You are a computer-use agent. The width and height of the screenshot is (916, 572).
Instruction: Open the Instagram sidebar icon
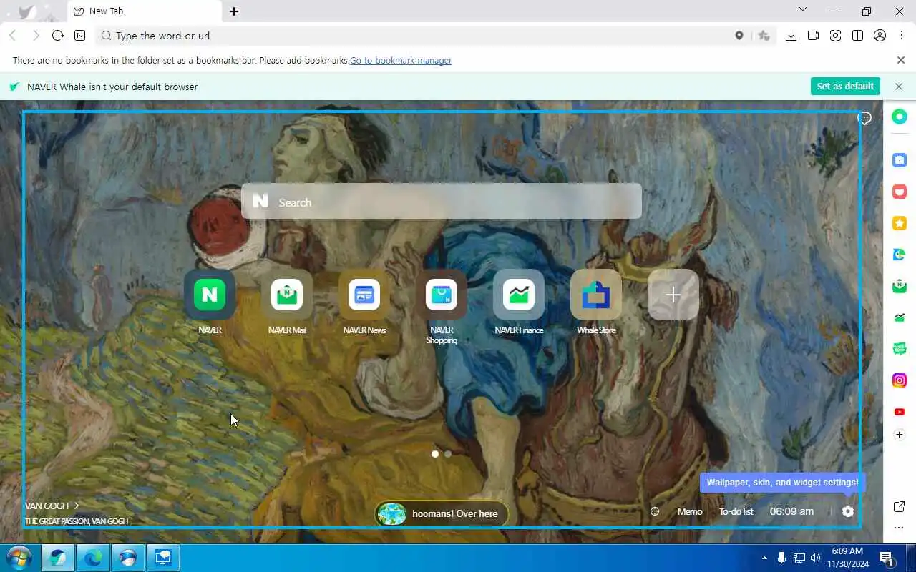[900, 380]
